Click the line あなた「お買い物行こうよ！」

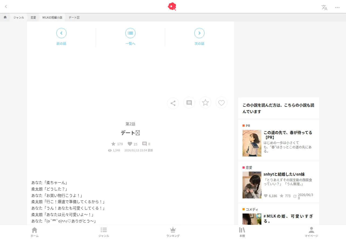coord(57,195)
